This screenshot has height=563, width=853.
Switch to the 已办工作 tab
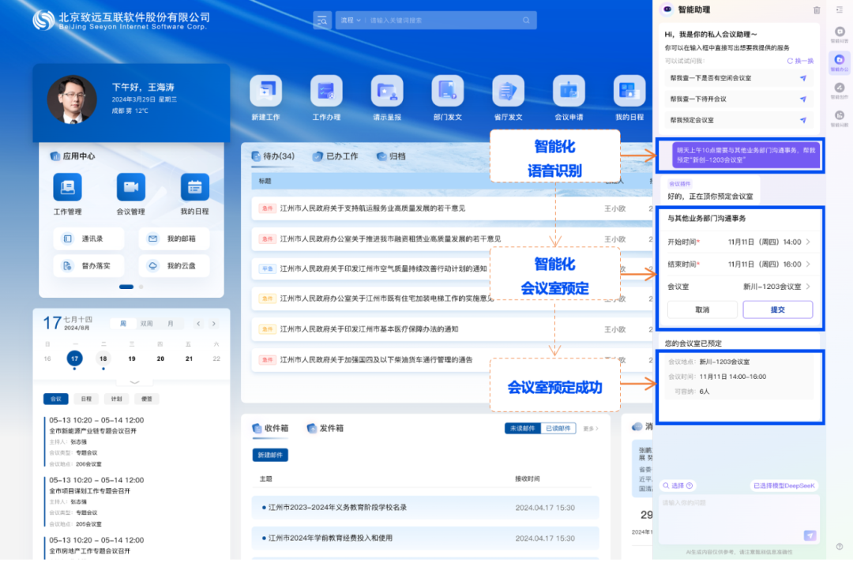pos(336,156)
